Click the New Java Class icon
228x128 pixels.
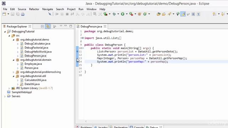[x=145, y=14]
